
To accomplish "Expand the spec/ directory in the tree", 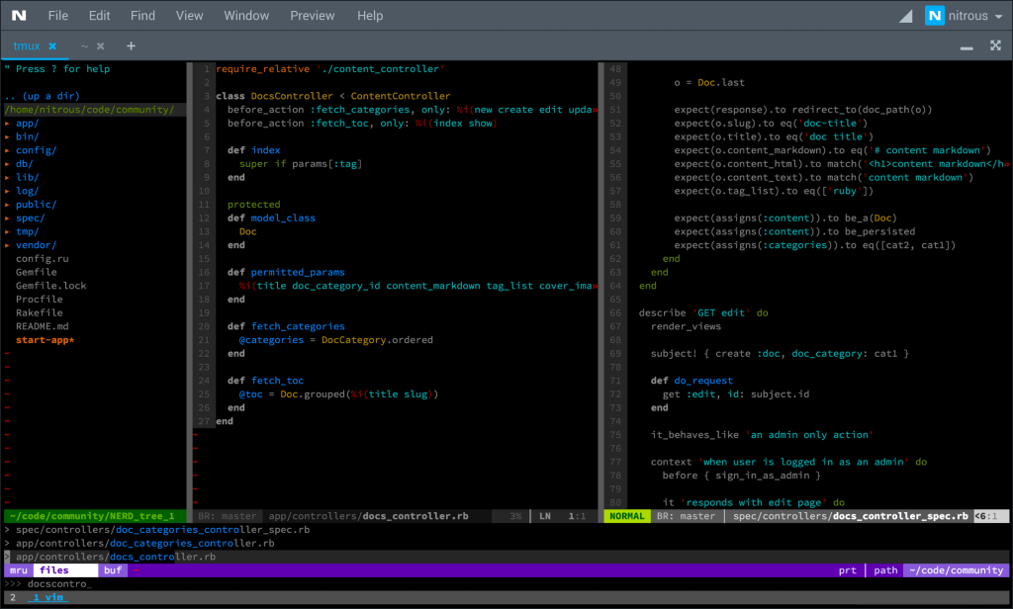I will (x=30, y=218).
